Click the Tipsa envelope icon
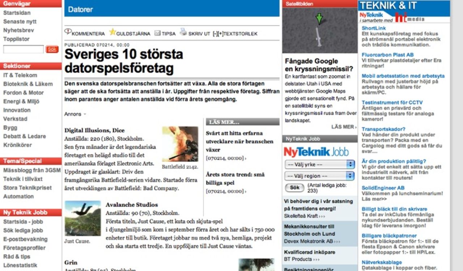 (157, 33)
